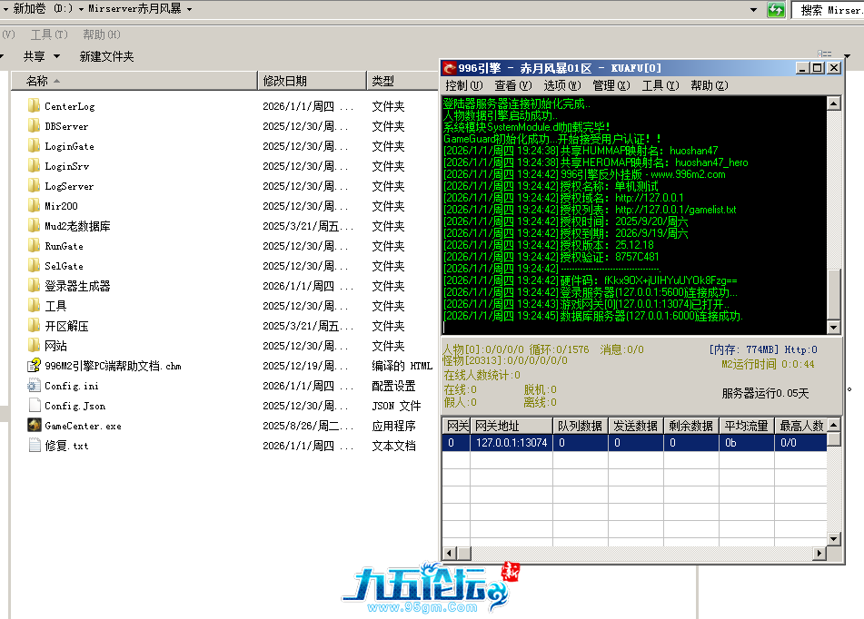The image size is (864, 619).
Task: Click the 996M2 engine help document icon
Action: pos(35,366)
